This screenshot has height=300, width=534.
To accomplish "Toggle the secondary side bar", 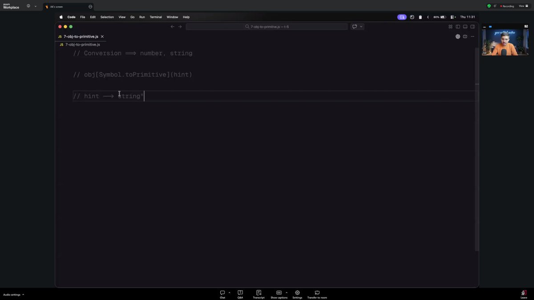I will click(x=473, y=27).
